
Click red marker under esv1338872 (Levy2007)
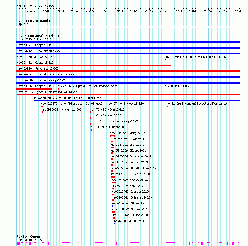(x=113, y=212)
